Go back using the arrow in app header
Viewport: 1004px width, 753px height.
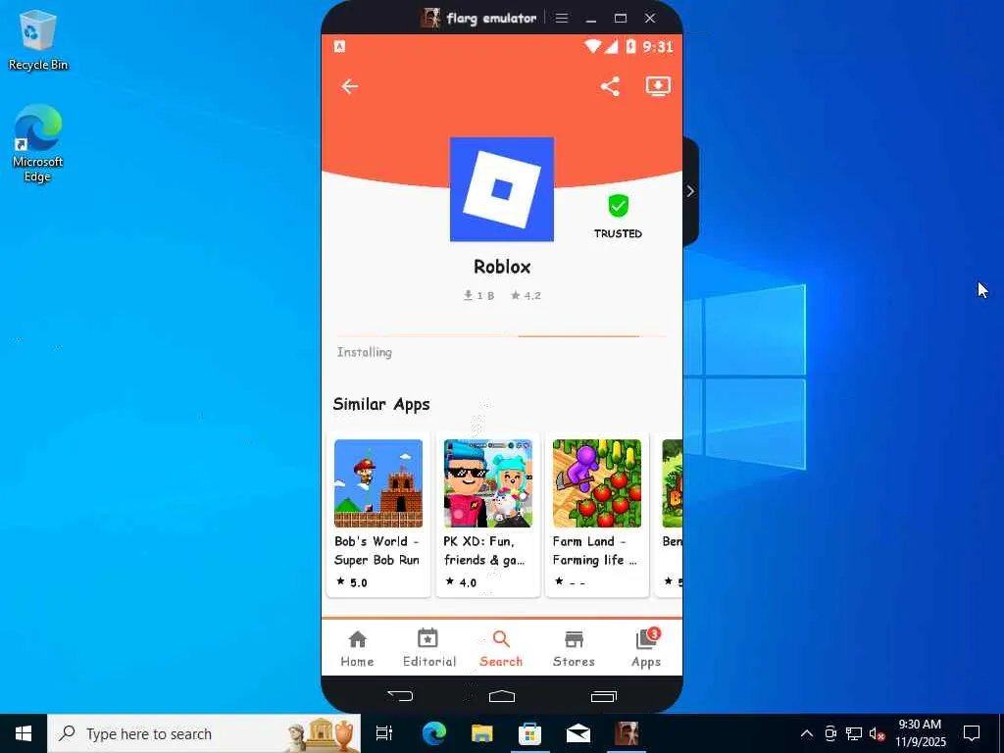pyautogui.click(x=349, y=86)
